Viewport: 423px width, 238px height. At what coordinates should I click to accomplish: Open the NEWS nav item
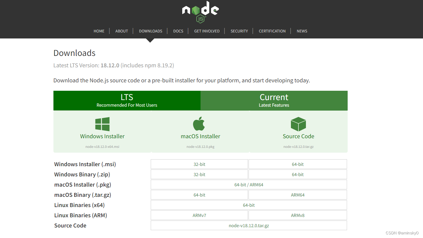[302, 31]
